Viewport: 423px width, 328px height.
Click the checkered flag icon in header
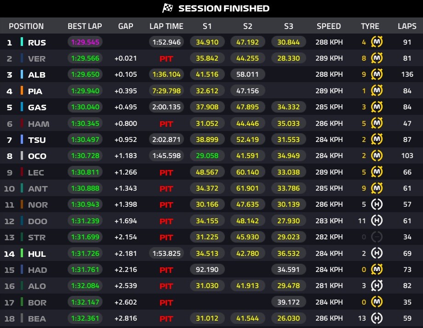(167, 8)
